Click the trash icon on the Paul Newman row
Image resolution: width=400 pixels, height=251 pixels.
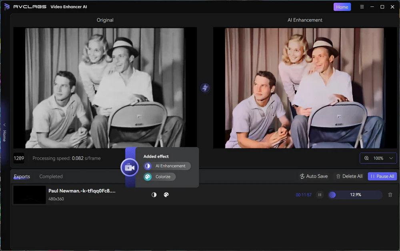390,195
